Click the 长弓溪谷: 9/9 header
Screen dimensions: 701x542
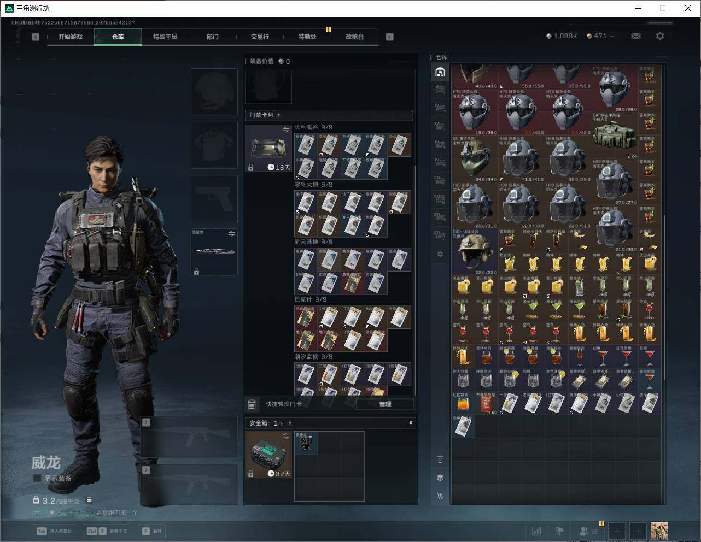click(313, 127)
